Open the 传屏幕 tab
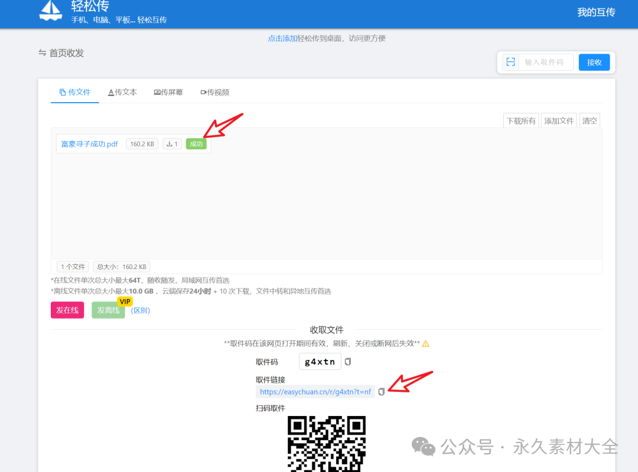 click(168, 92)
